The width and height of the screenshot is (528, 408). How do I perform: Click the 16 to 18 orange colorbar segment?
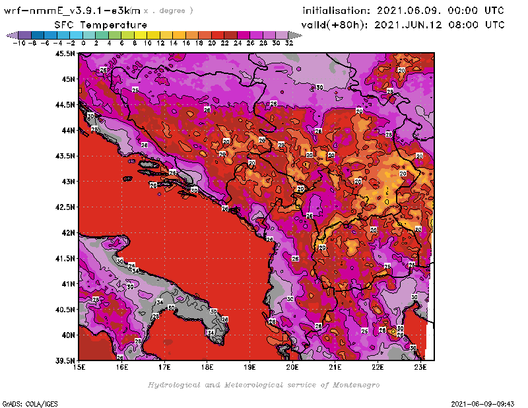(192, 35)
